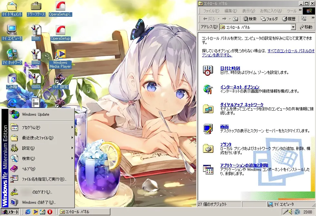Image resolution: width=316 pixels, height=216 pixels.
Task: Open Edit menu in Control Panel
Action: [x=231, y=11]
